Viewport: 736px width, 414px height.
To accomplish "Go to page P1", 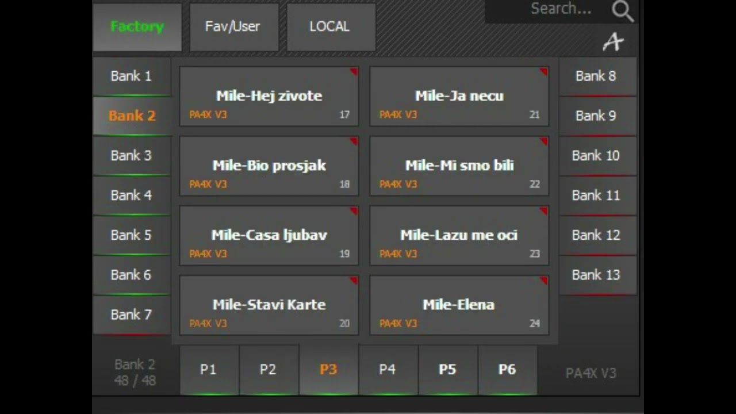I will 209,370.
